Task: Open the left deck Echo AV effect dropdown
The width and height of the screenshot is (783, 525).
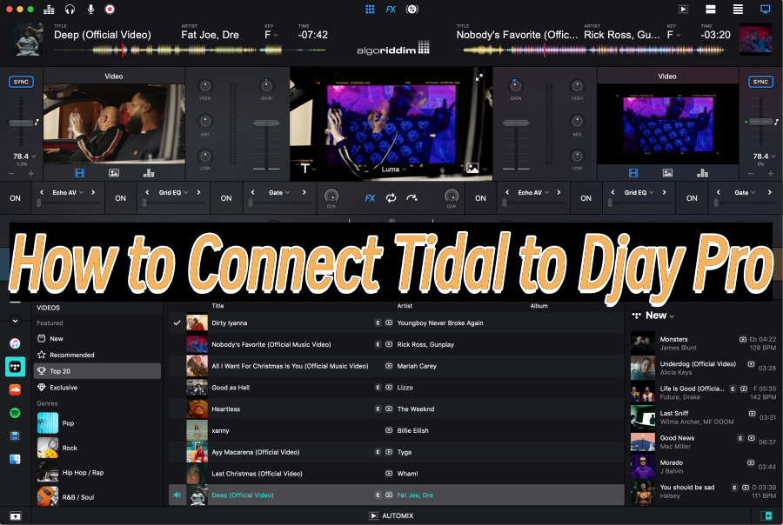Action: (68, 193)
